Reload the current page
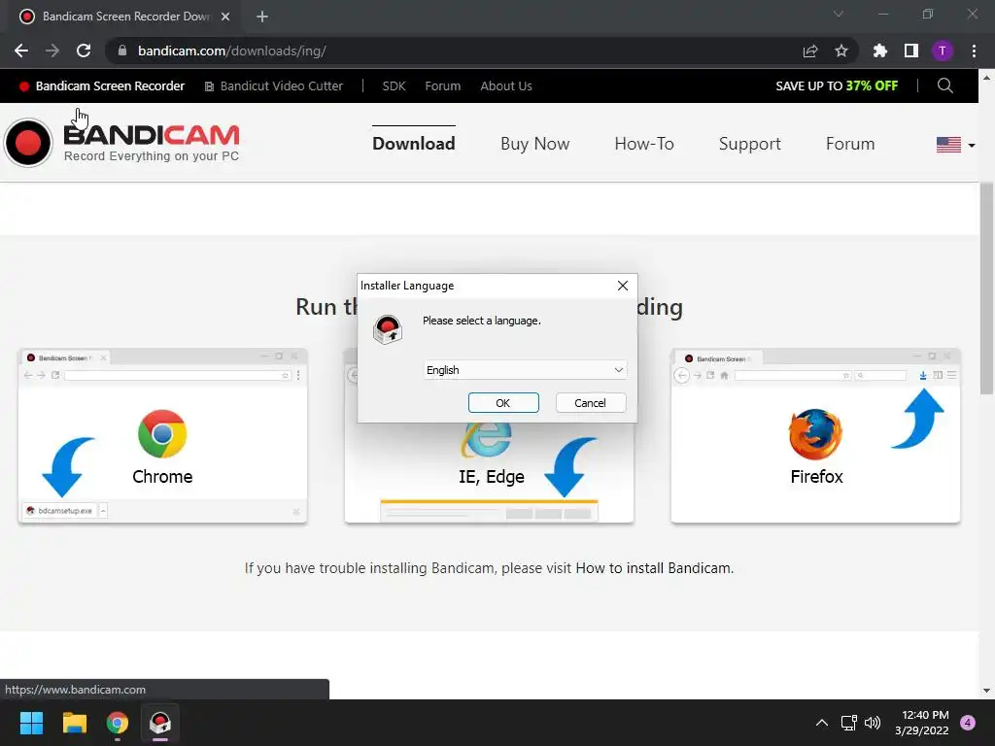 coord(84,51)
